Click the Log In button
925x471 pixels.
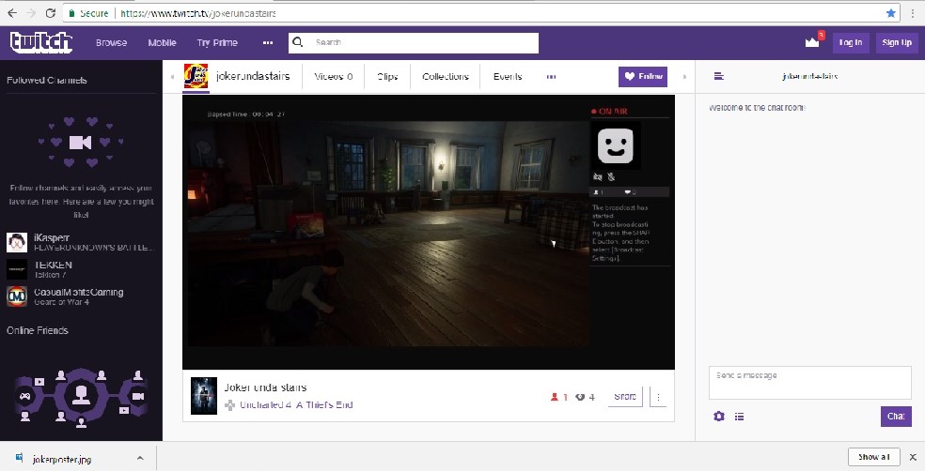[x=851, y=42]
